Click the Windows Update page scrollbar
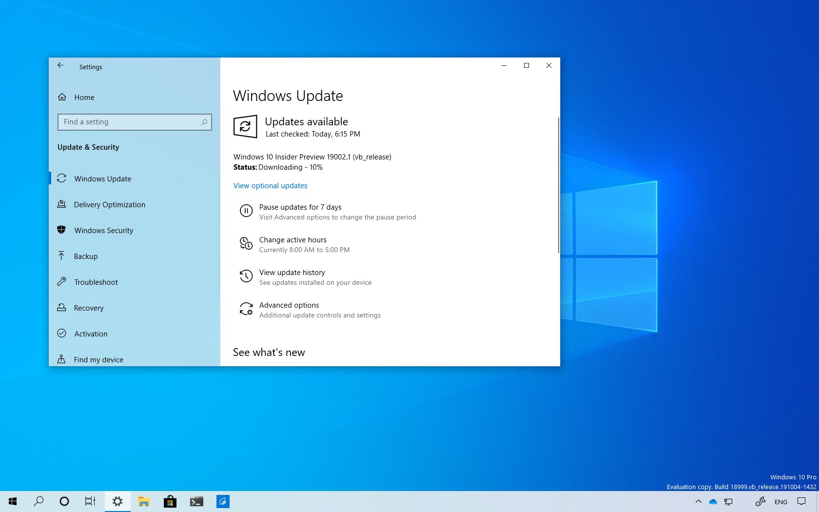Screen dimensions: 819x512 pos(558,185)
